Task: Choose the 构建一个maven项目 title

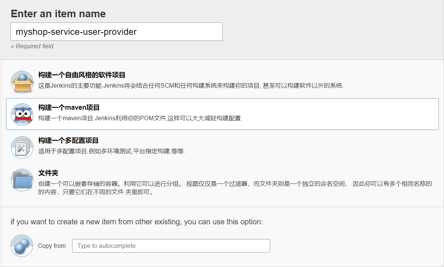Action: pos(69,108)
